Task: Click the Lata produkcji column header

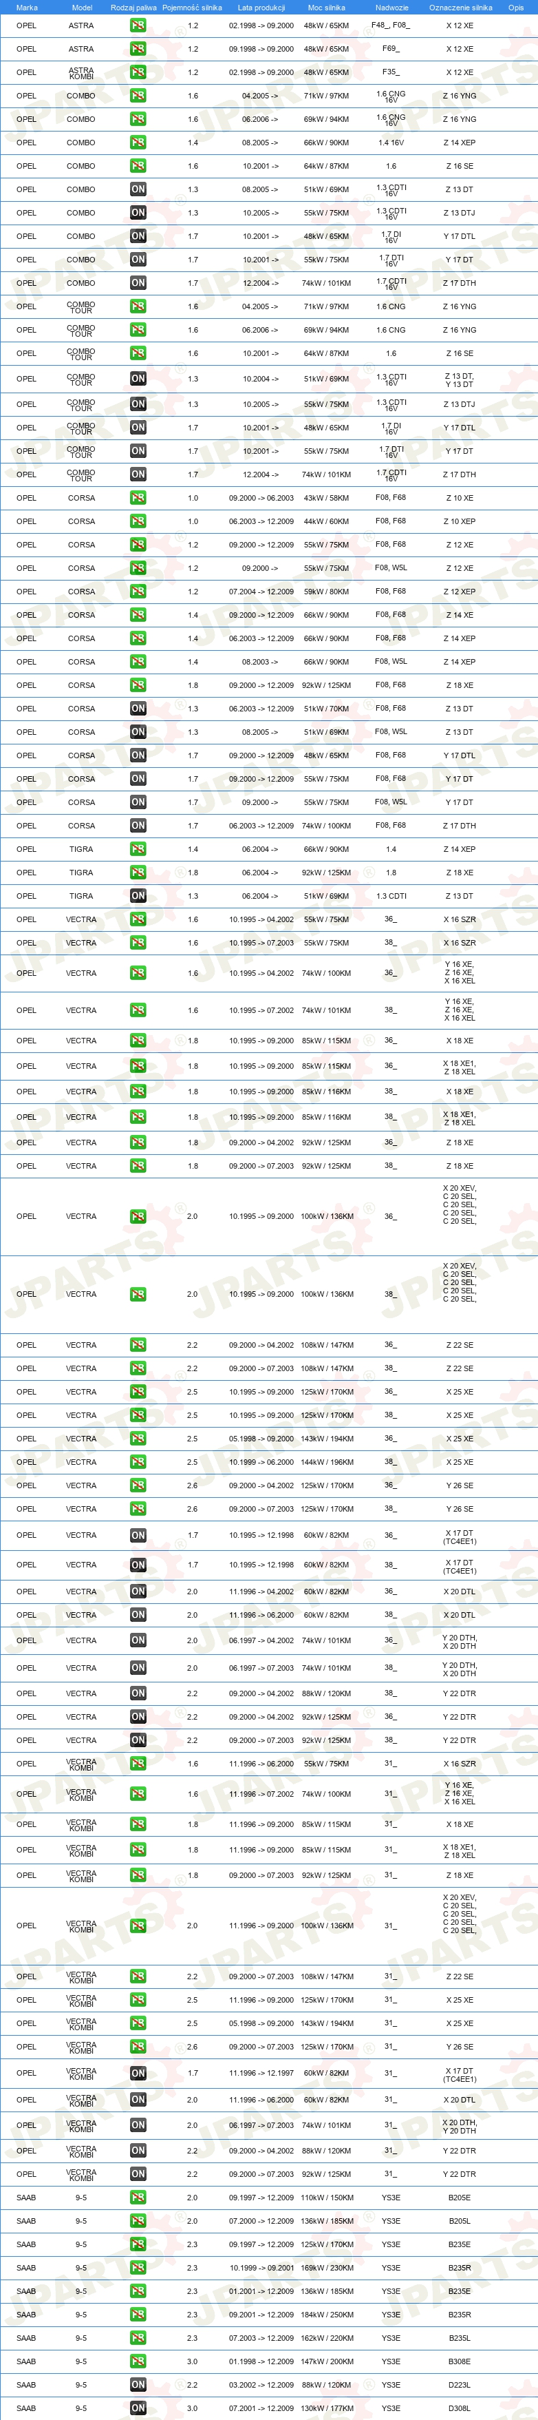Action: [261, 8]
